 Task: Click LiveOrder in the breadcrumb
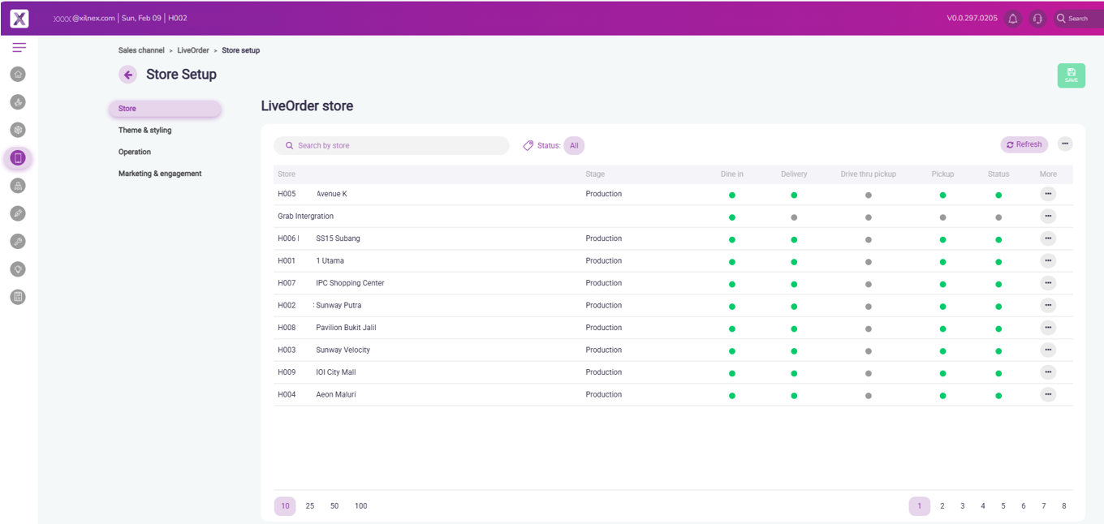point(193,50)
